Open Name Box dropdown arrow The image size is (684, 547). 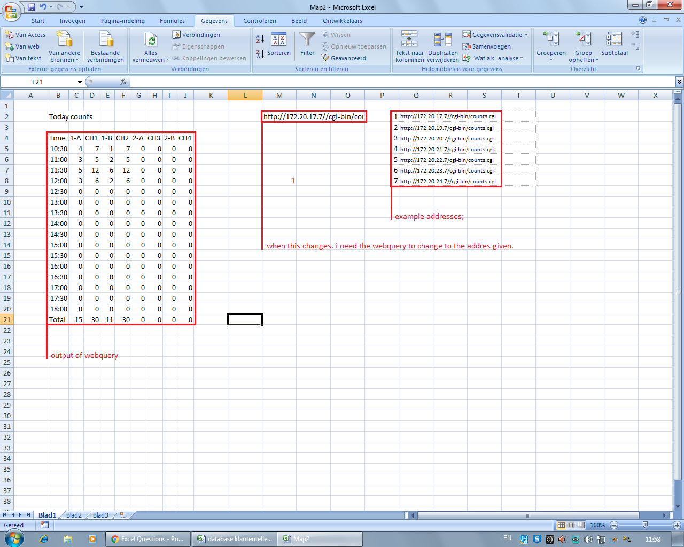pos(80,82)
